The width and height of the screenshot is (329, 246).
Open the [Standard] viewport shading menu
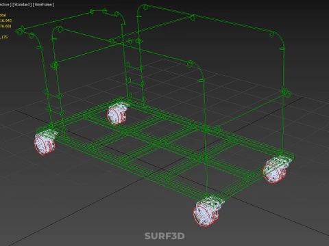point(22,5)
